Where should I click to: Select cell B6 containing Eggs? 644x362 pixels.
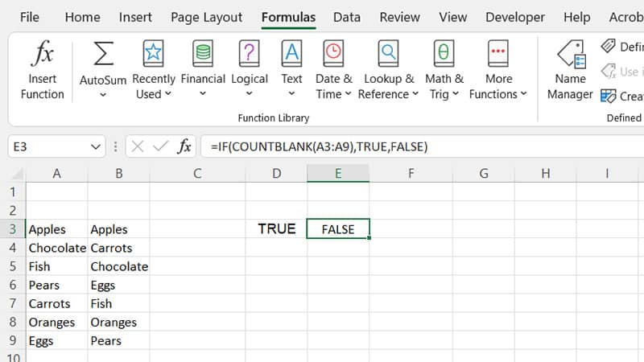click(118, 285)
